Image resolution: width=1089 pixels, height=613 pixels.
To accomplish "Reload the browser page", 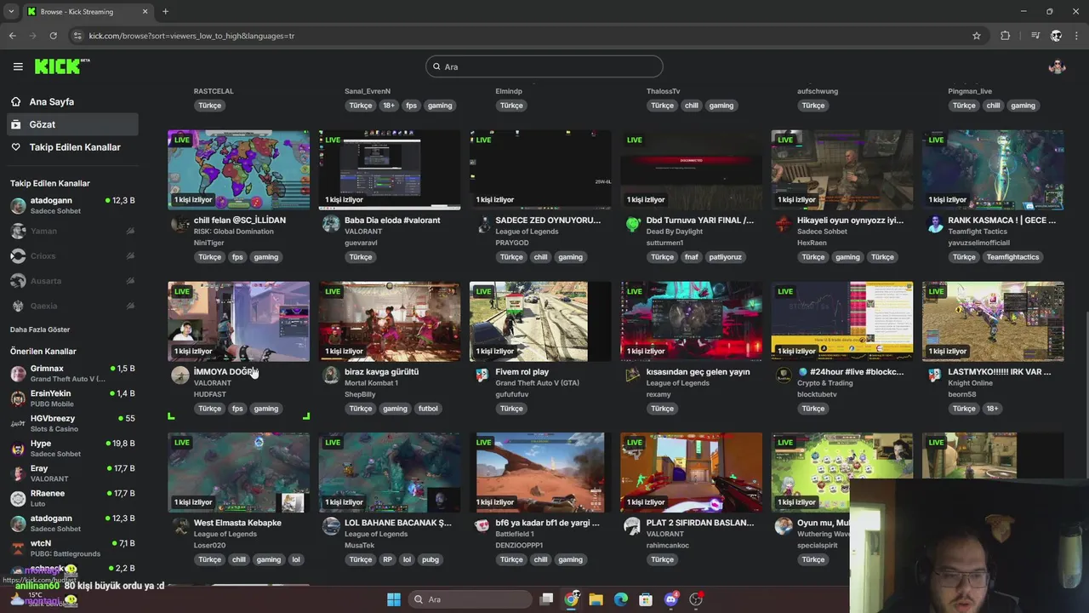I will 53,36.
